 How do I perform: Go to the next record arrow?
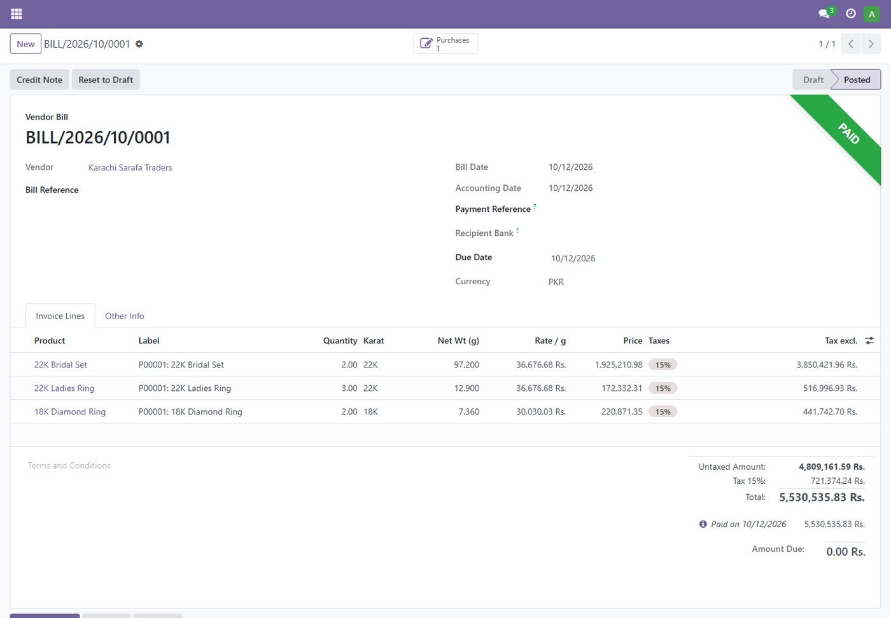point(871,44)
